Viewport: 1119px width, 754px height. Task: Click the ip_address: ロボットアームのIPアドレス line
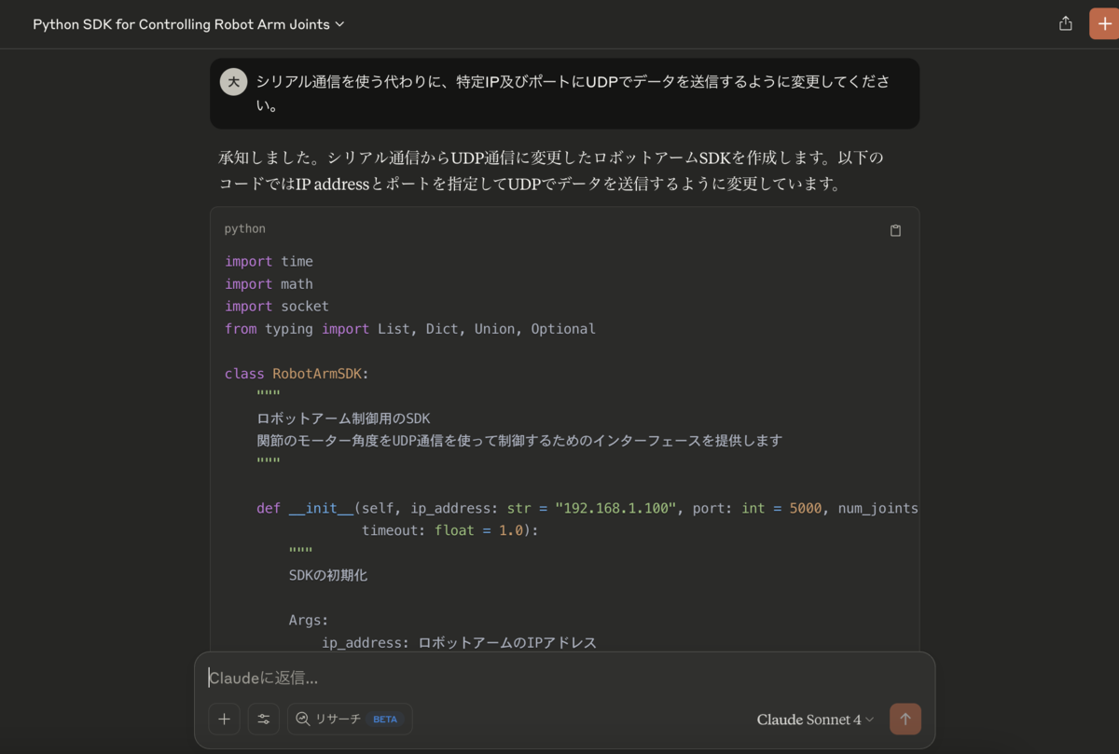coord(459,642)
